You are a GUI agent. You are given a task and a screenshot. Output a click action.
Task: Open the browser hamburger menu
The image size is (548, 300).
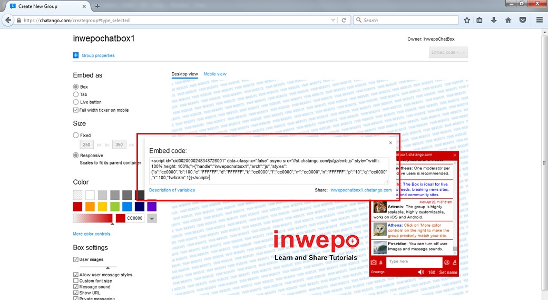(x=540, y=20)
